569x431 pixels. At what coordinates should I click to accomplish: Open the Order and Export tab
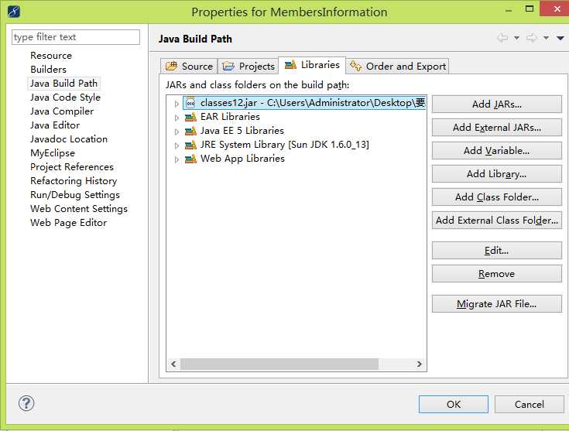tap(398, 67)
